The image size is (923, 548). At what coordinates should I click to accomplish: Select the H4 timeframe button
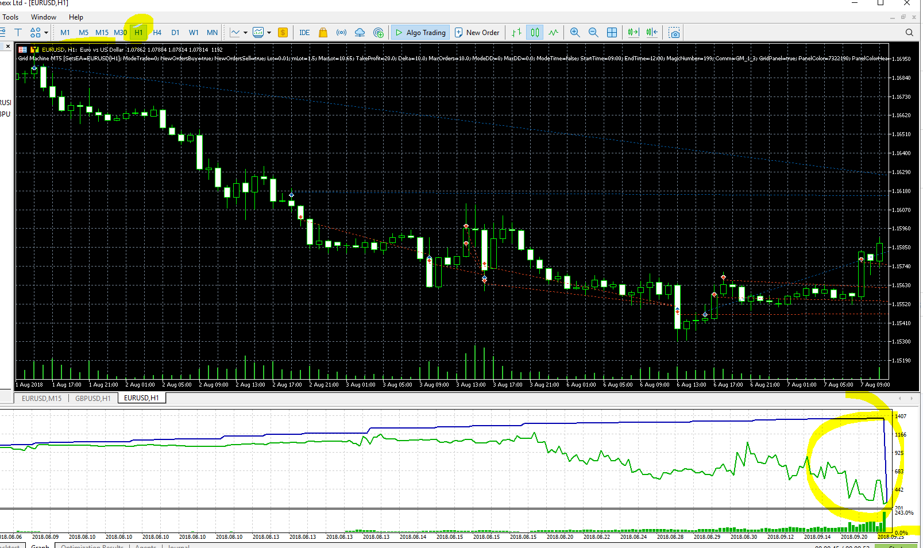(x=157, y=33)
